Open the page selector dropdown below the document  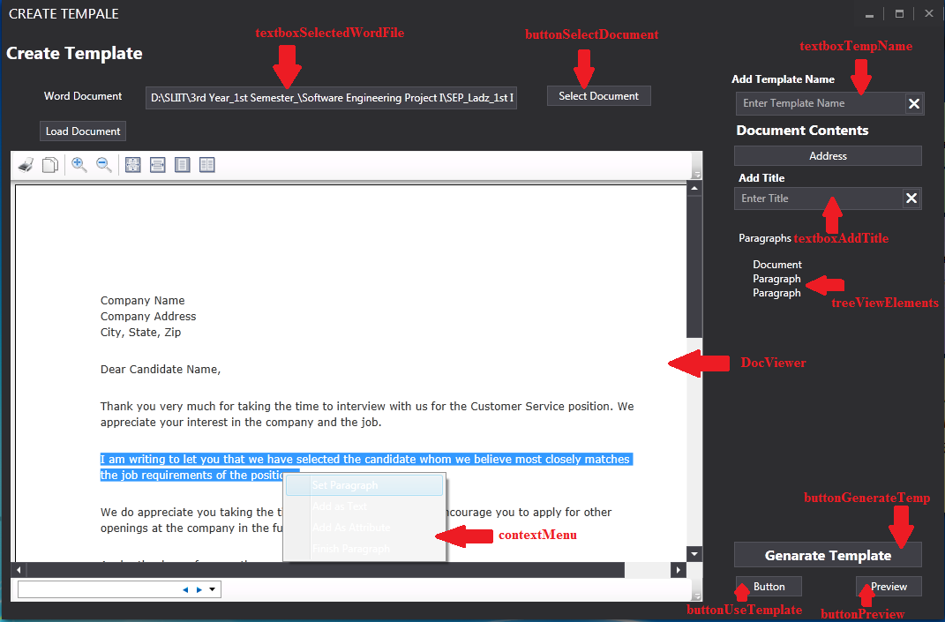pos(212,588)
